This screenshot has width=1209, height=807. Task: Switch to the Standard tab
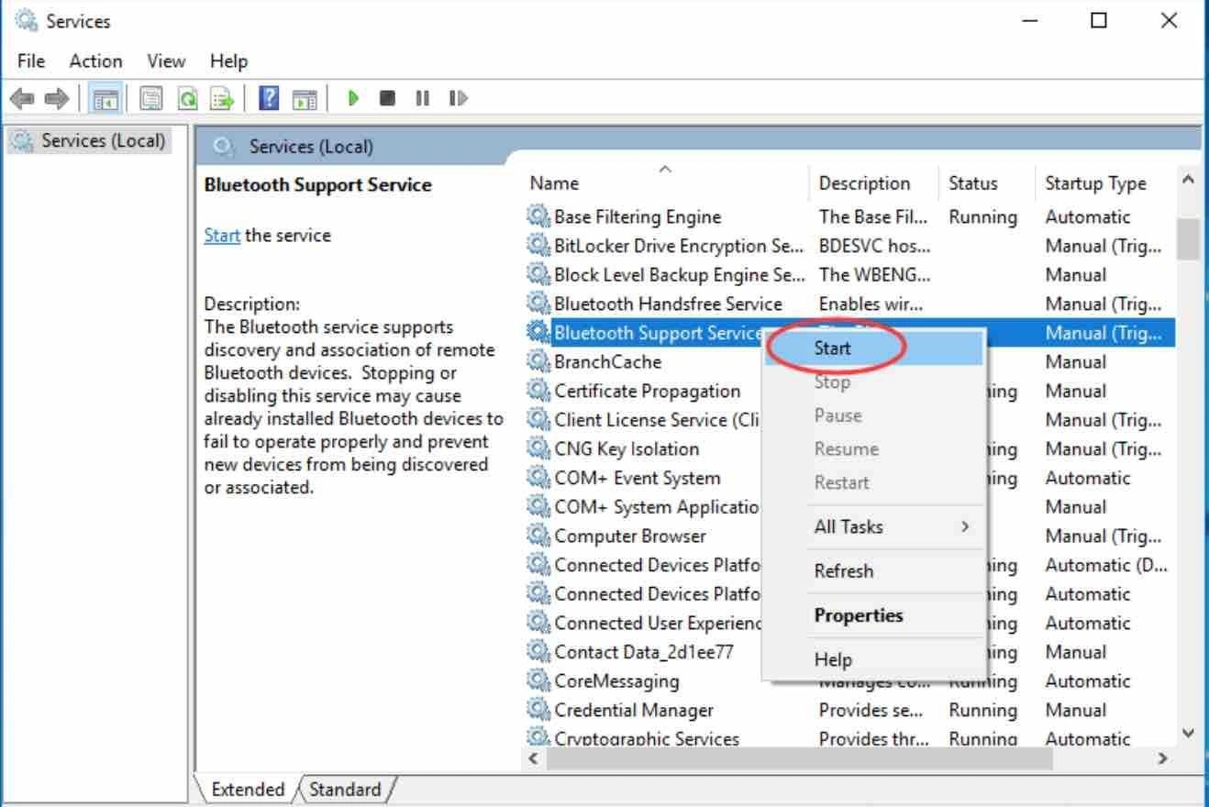coord(345,789)
